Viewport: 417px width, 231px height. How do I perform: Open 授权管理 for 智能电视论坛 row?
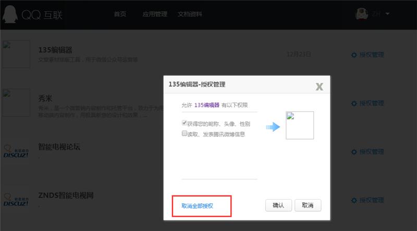coord(372,152)
